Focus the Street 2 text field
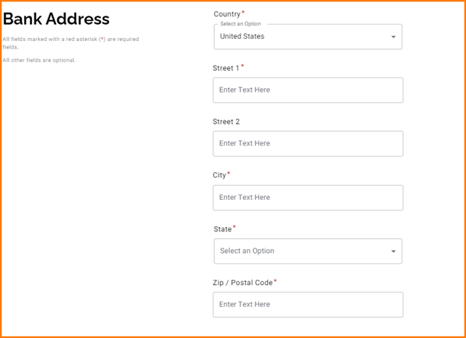 coord(308,144)
